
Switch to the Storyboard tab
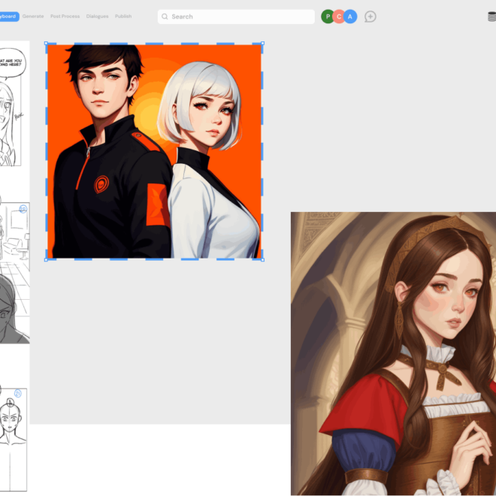(8, 16)
